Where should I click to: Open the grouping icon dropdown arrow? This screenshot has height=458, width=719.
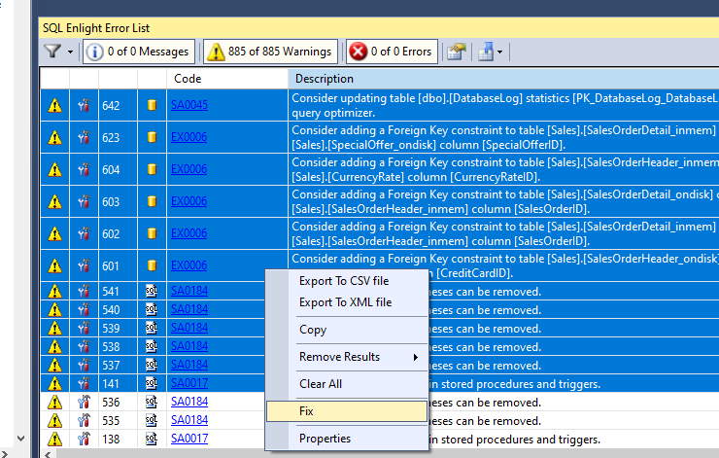(499, 52)
